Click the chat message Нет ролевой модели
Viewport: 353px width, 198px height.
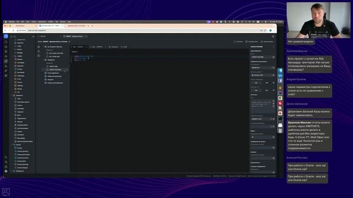click(x=301, y=42)
